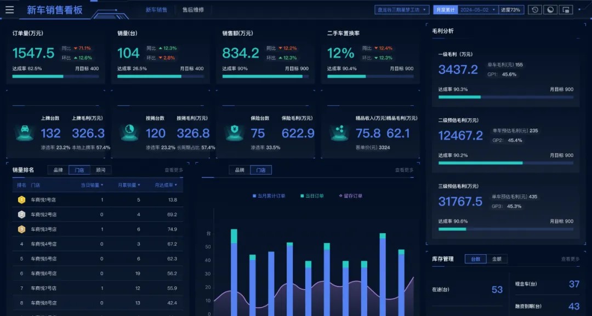Click the silver rank 2 medal

click(x=21, y=215)
